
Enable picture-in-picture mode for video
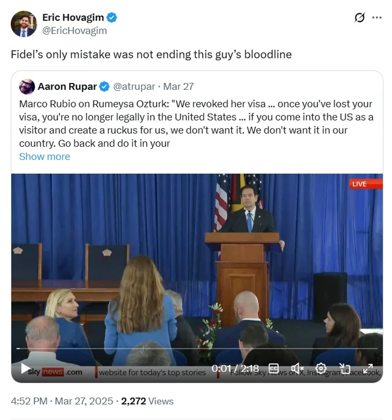coord(344,368)
